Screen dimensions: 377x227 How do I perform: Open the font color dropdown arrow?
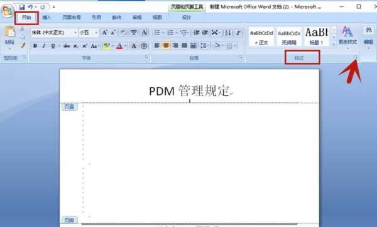(125, 46)
